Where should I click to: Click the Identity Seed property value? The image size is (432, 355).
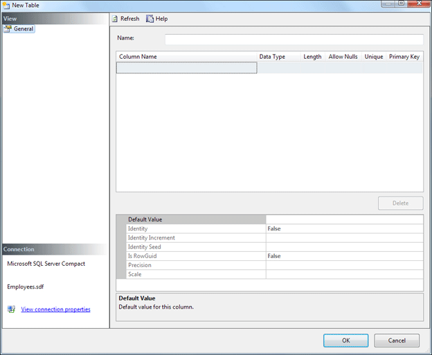pos(344,247)
